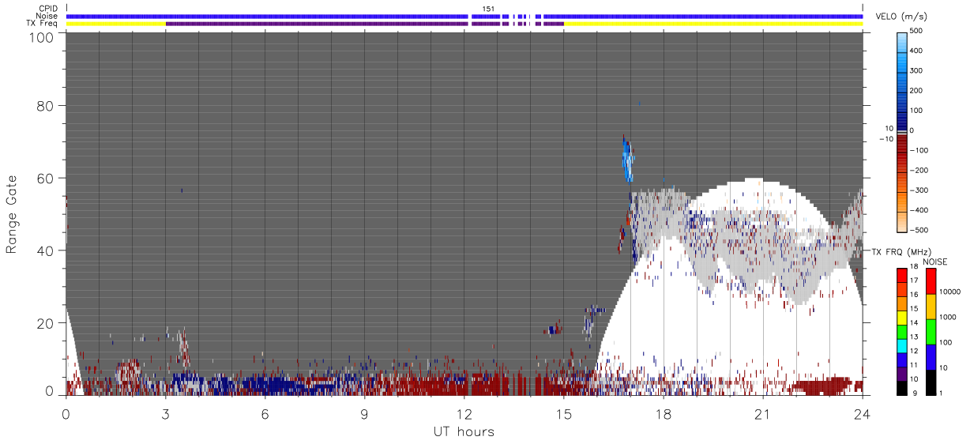The image size is (970, 448).
Task: Click the '1000' label on noise scale
Action: (949, 317)
